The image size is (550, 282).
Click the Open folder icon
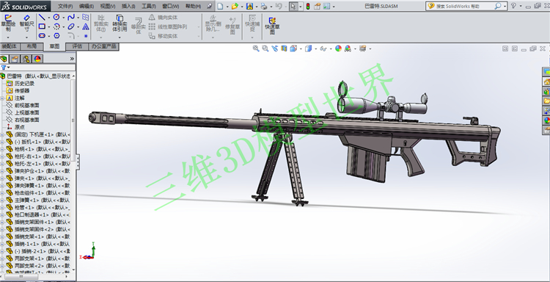tap(235, 6)
